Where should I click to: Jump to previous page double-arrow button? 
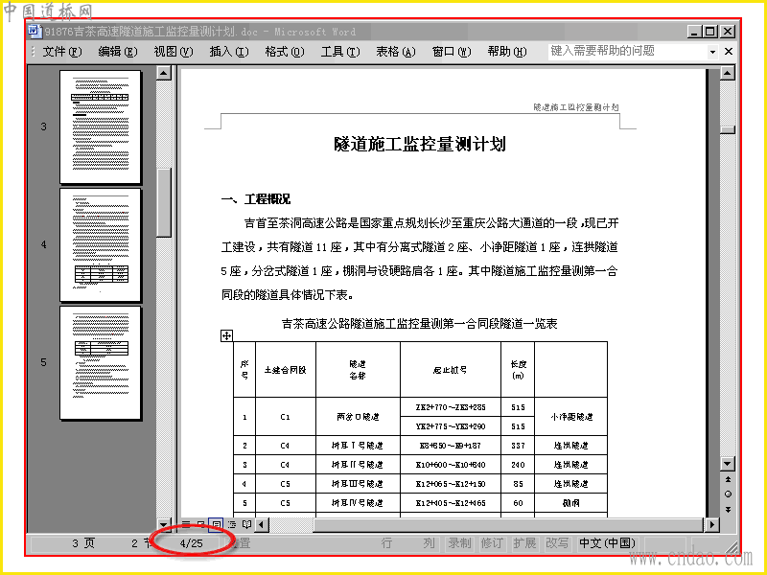click(728, 479)
